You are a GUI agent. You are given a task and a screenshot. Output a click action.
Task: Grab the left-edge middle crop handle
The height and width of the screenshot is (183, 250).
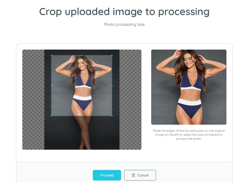(x=51, y=85)
